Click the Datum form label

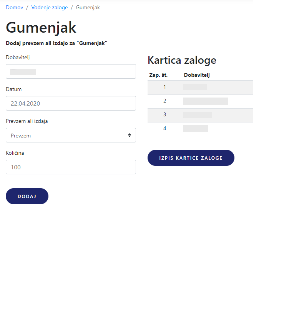click(14, 89)
